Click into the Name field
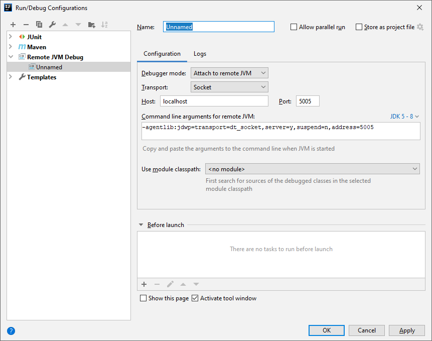 pyautogui.click(x=219, y=27)
